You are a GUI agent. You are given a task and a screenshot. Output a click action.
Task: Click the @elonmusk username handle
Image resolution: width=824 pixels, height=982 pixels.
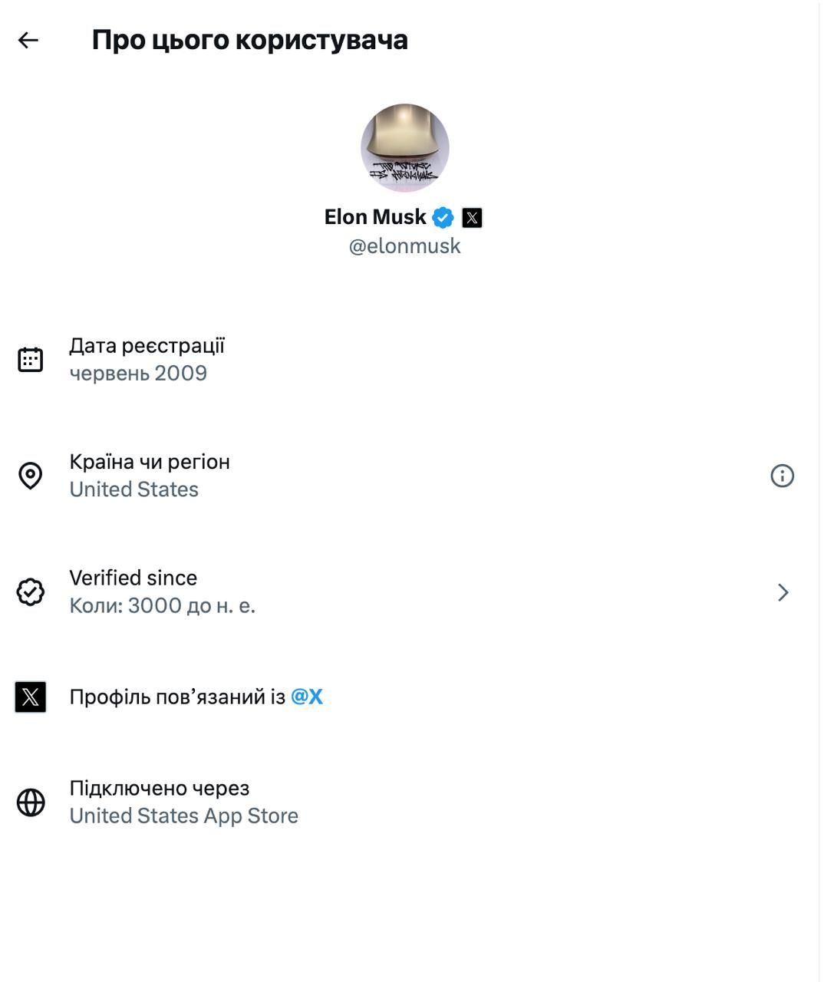click(x=404, y=246)
